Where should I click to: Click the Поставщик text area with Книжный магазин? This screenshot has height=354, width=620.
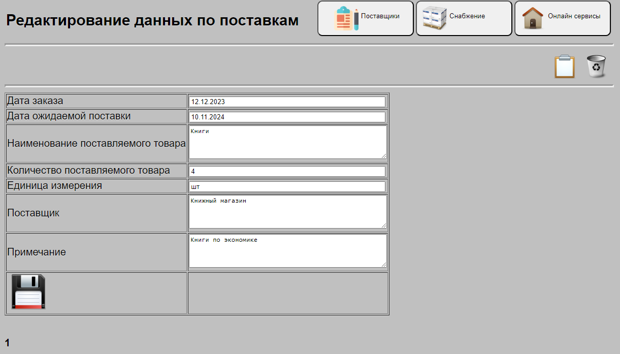tap(287, 212)
